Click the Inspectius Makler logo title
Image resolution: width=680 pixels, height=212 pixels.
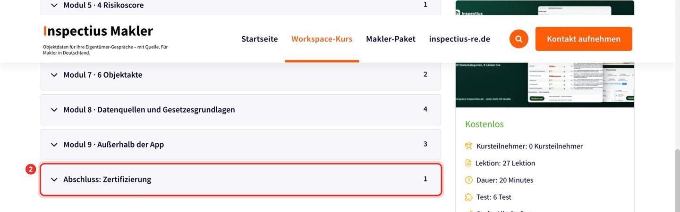[98, 31]
